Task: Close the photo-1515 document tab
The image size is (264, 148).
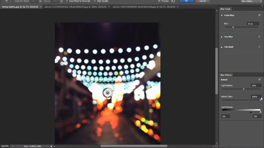Action: click(109, 7)
